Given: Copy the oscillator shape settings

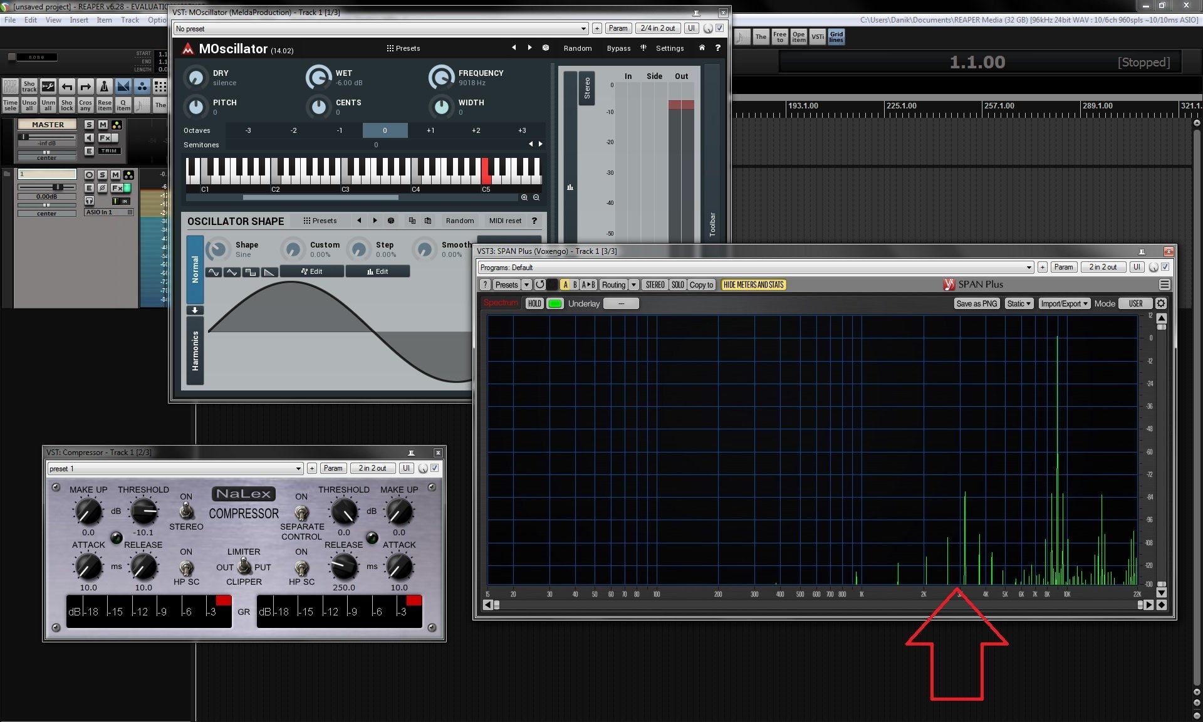Looking at the screenshot, I should 412,221.
